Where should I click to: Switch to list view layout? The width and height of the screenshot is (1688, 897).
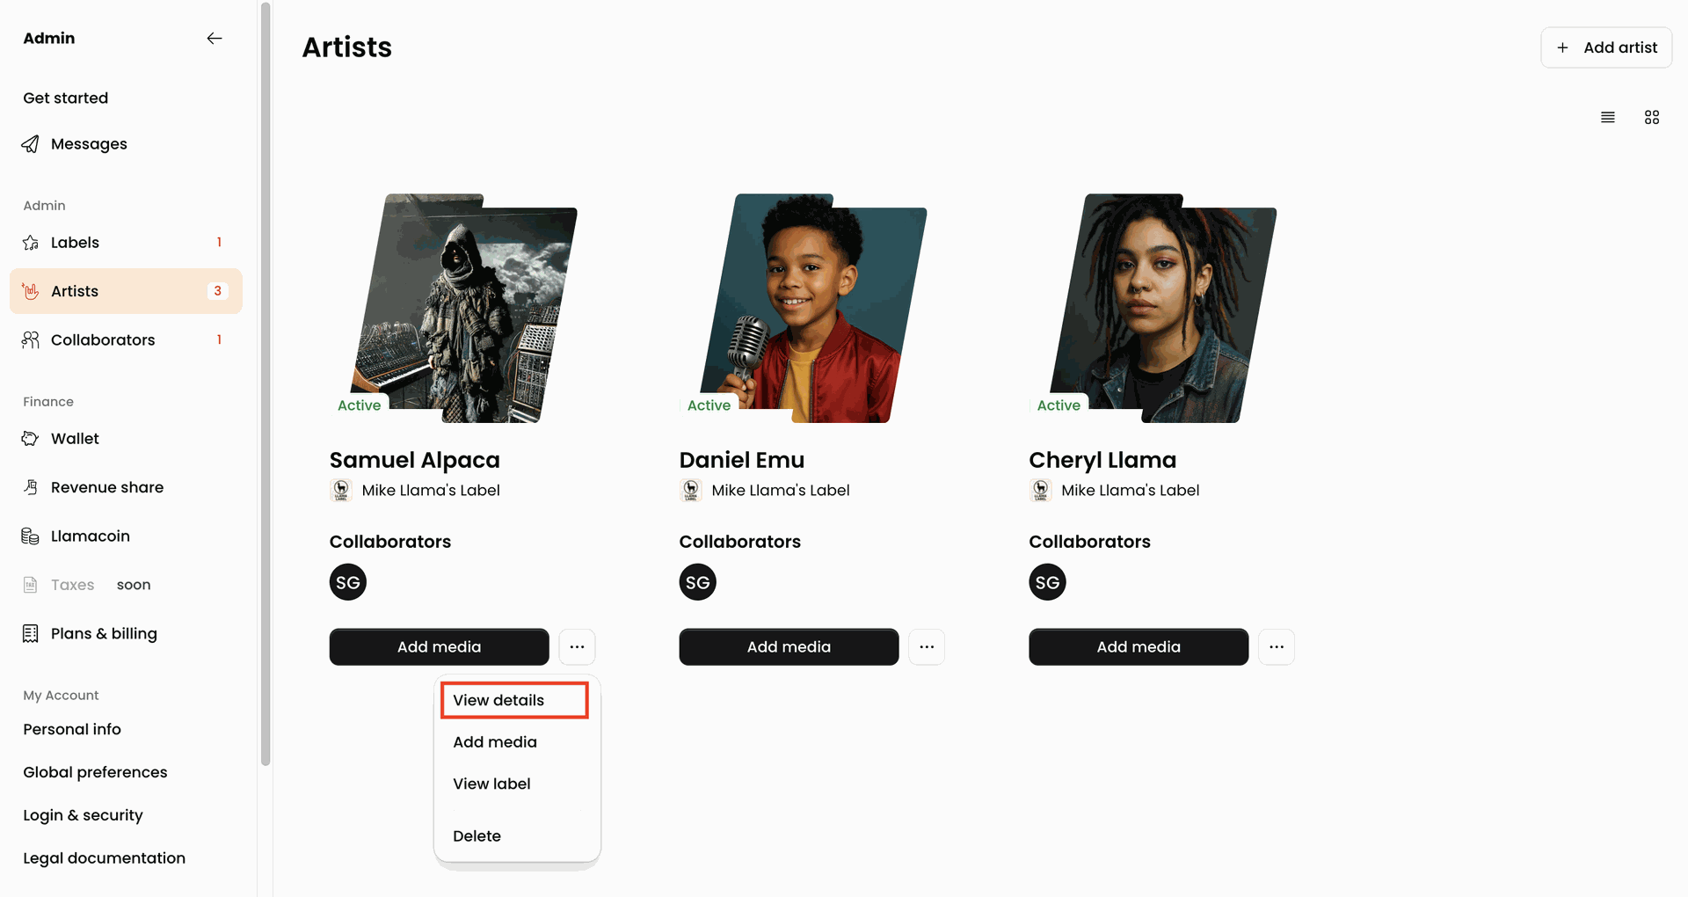pyautogui.click(x=1608, y=117)
